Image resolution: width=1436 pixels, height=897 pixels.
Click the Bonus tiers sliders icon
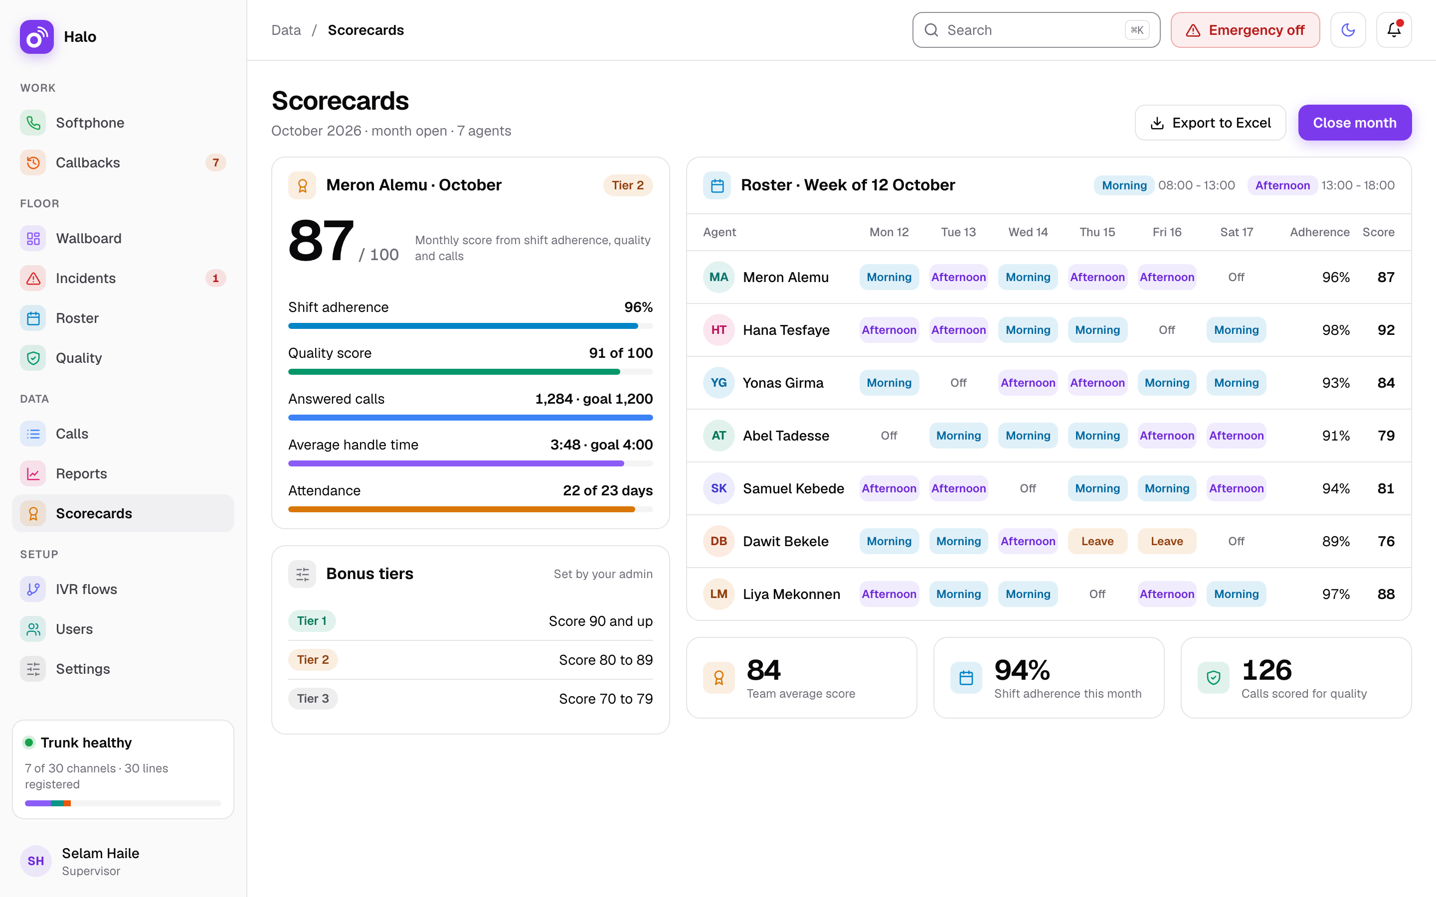302,574
